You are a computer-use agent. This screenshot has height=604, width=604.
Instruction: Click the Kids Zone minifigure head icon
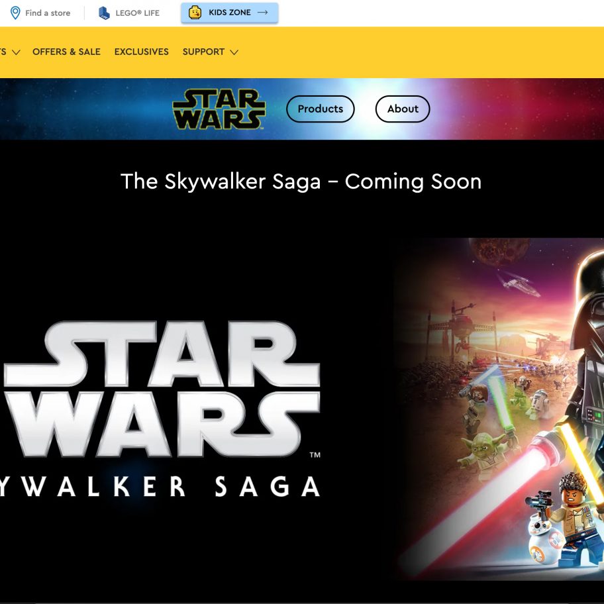point(195,13)
